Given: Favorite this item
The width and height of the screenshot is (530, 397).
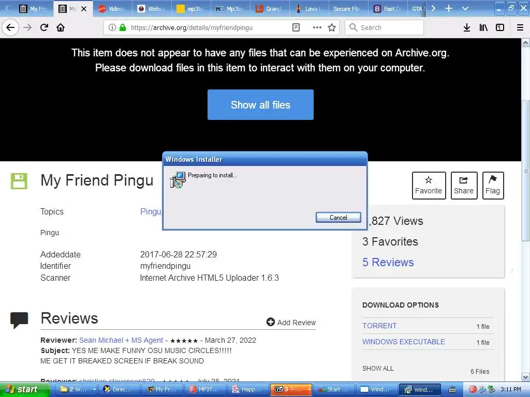Looking at the screenshot, I should [x=429, y=186].
